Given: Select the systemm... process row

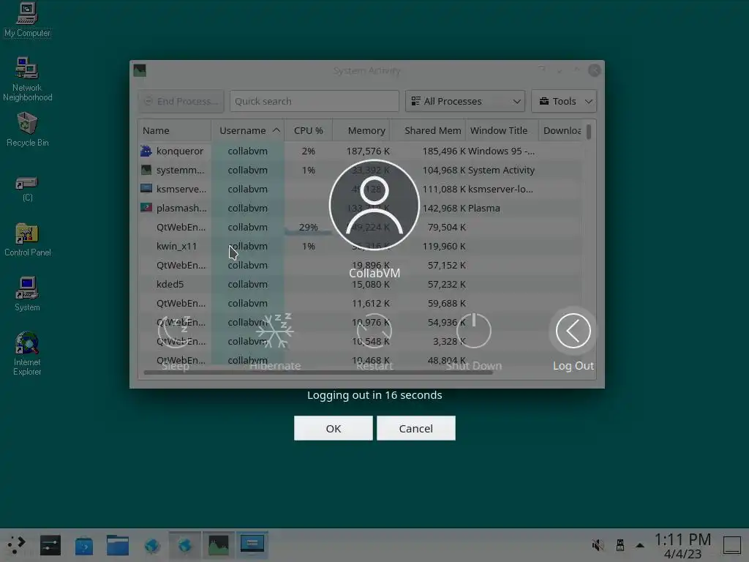Looking at the screenshot, I should [x=361, y=170].
